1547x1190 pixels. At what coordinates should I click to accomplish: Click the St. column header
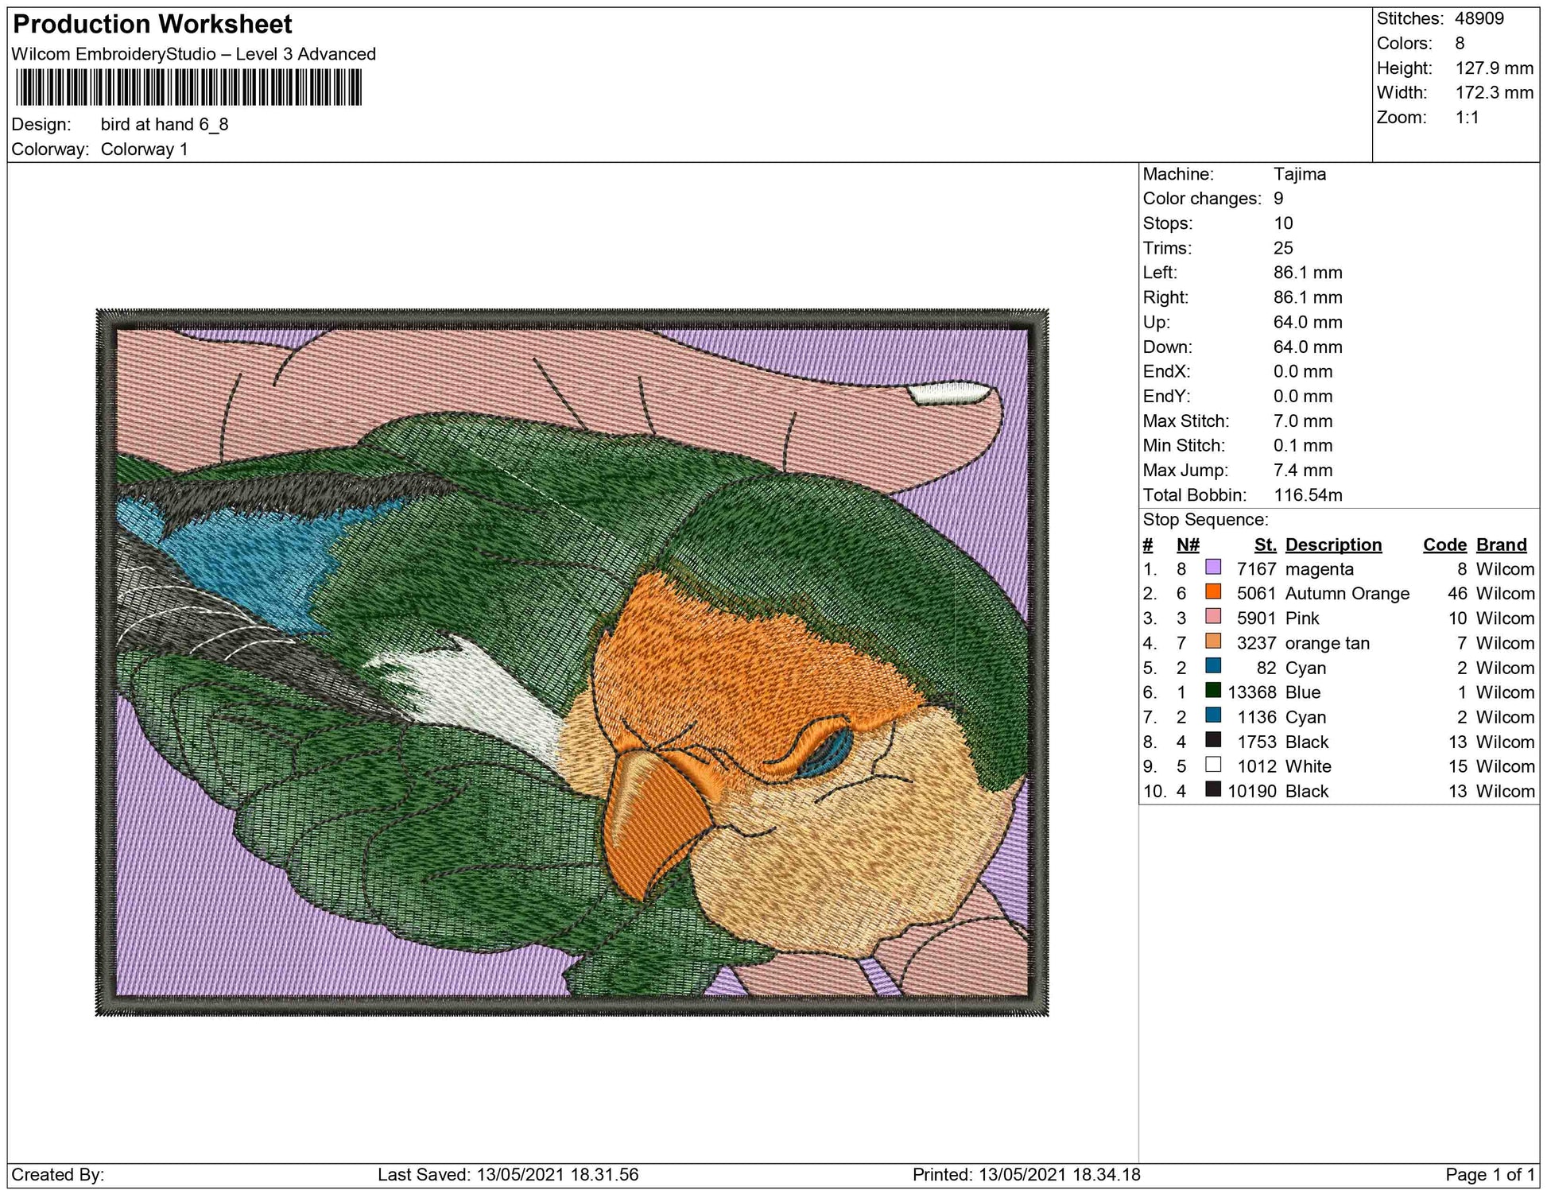pyautogui.click(x=1265, y=545)
